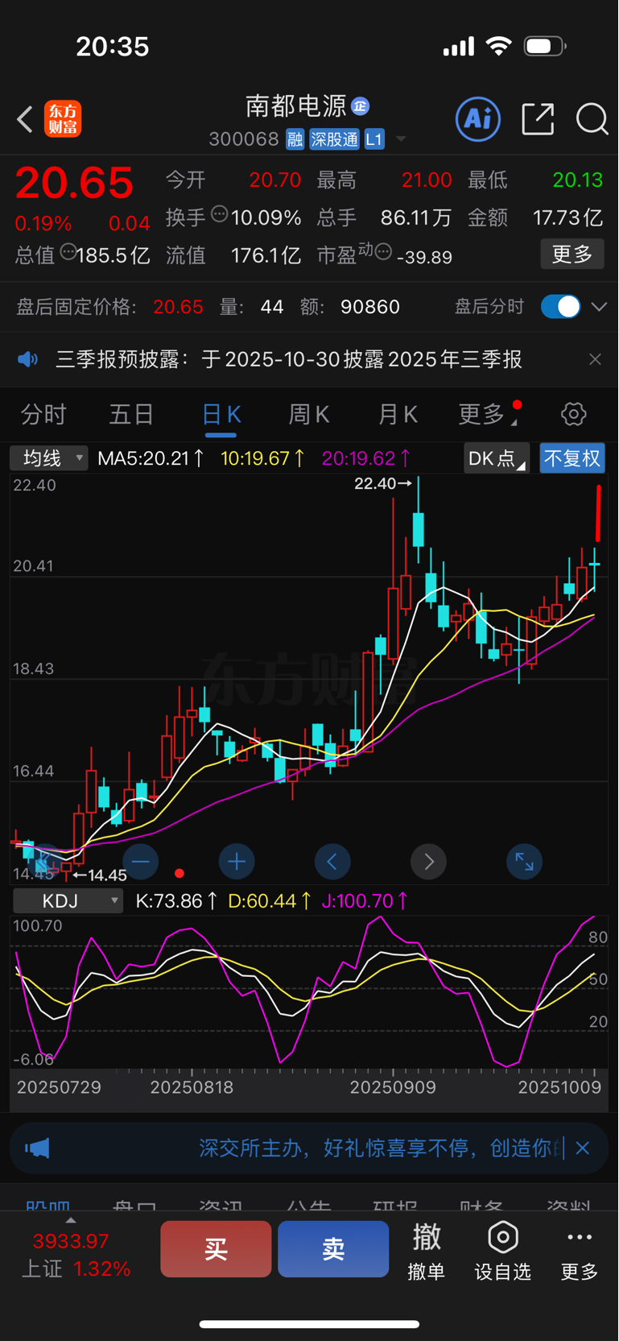
Task: Tap the share export icon
Action: [538, 119]
